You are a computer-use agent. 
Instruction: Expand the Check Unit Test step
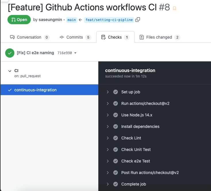pos(108,150)
